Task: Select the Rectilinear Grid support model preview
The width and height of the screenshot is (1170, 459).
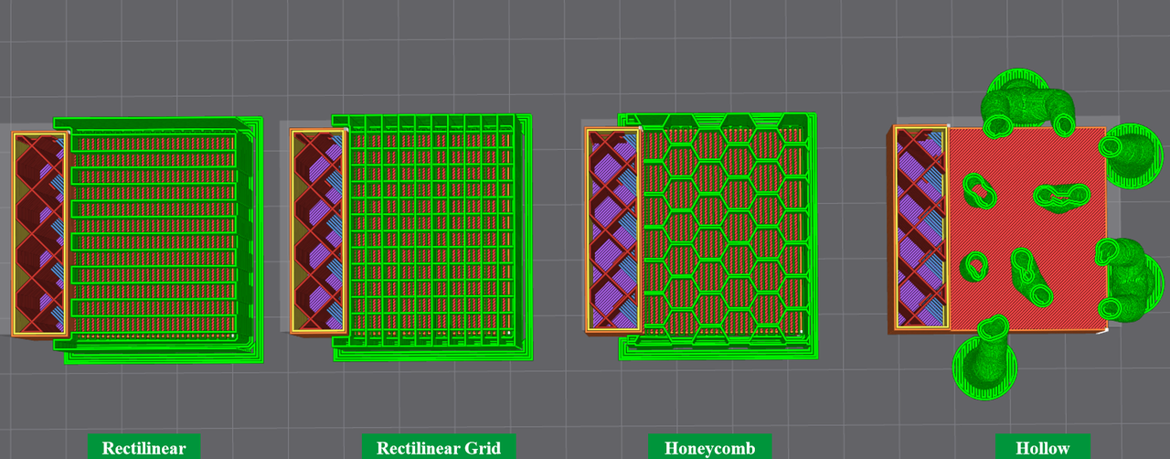Action: pyautogui.click(x=412, y=238)
